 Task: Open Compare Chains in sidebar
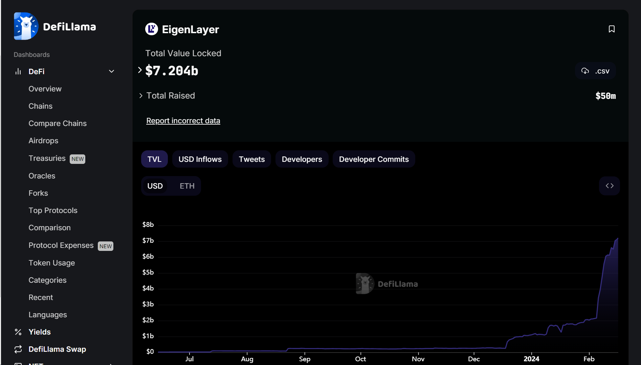pyautogui.click(x=58, y=124)
